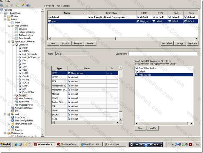This screenshot has width=203, height=153.
Task: Switch to SD - HyperTerminal taskbar window
Action: 68,144
